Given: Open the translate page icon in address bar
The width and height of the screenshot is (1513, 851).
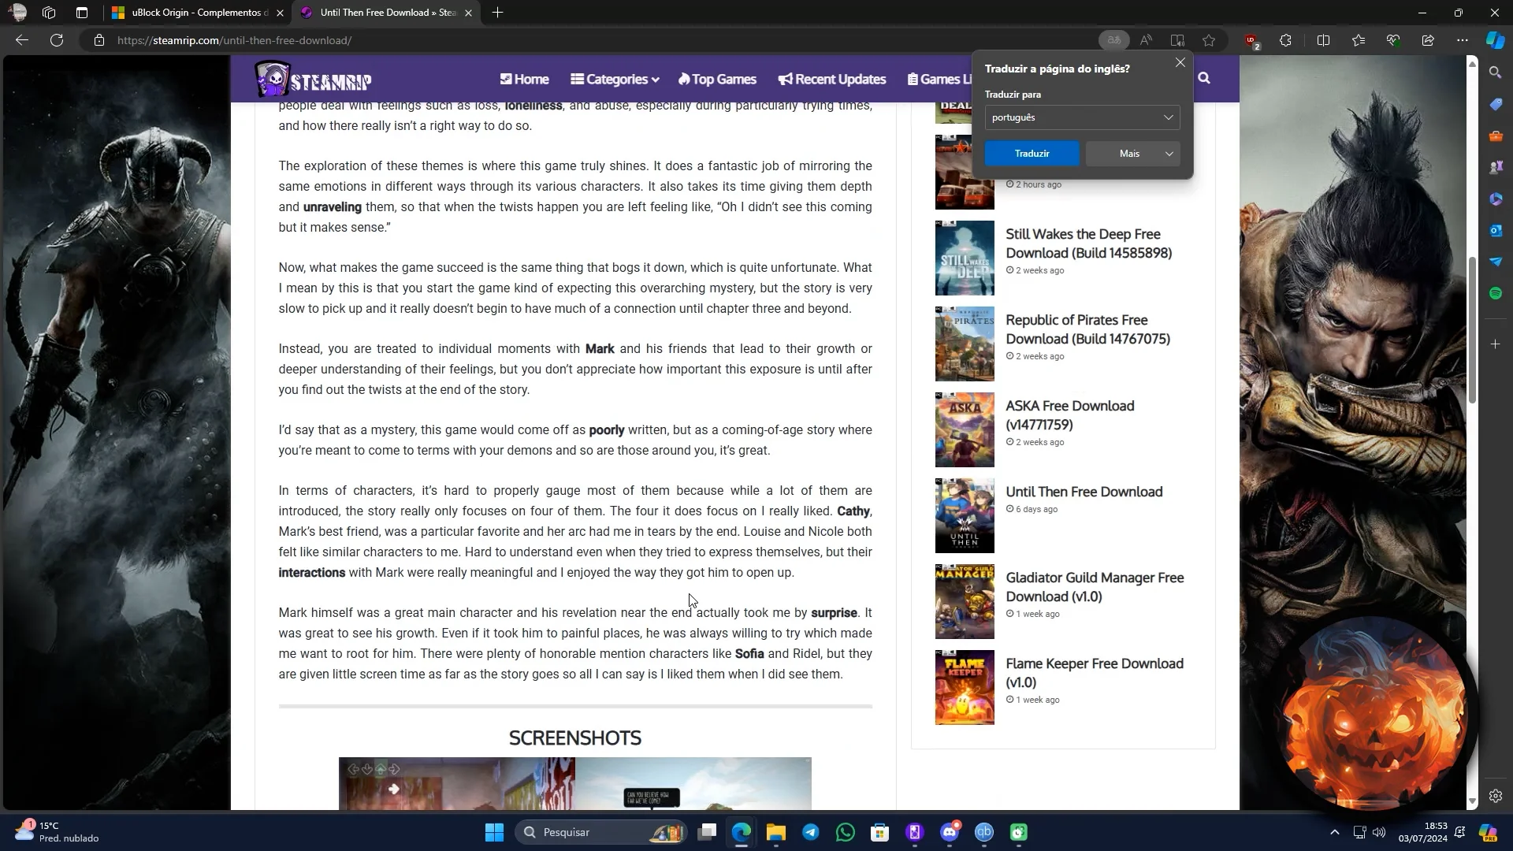Looking at the screenshot, I should click(x=1113, y=40).
